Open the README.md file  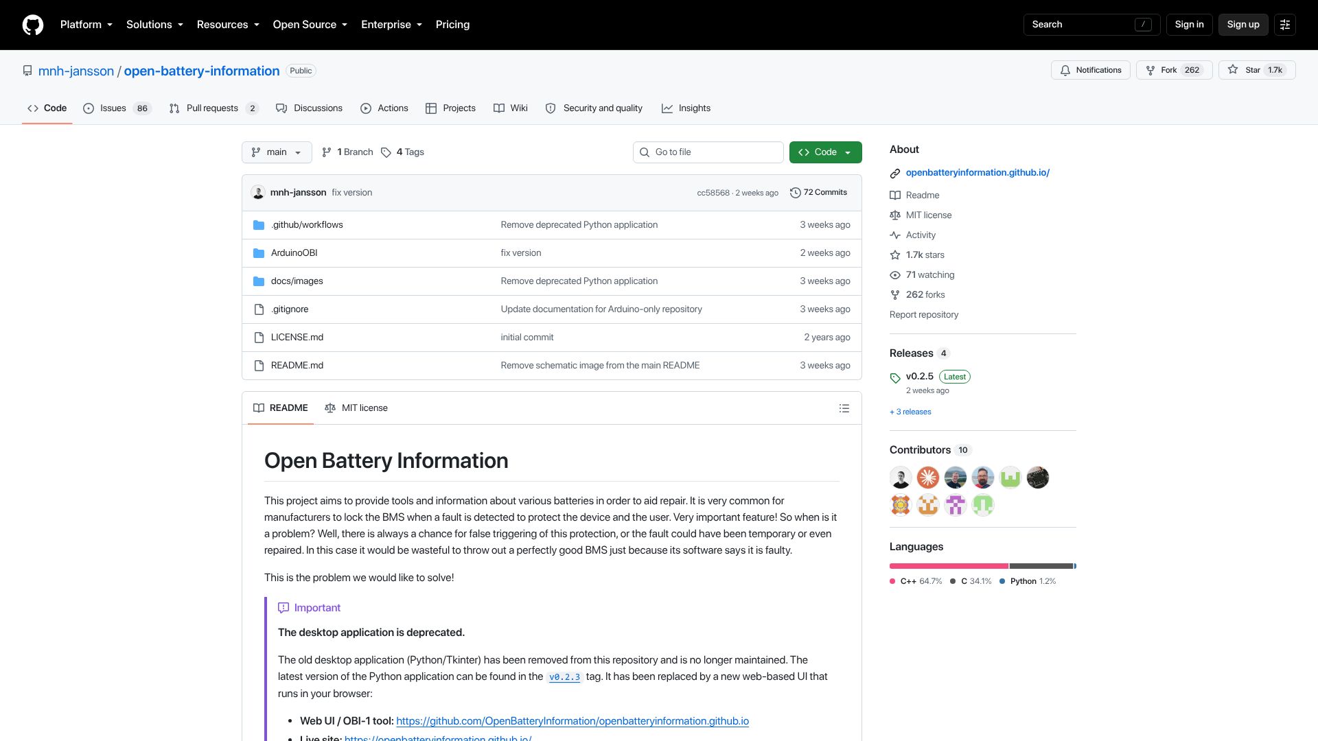(x=297, y=366)
